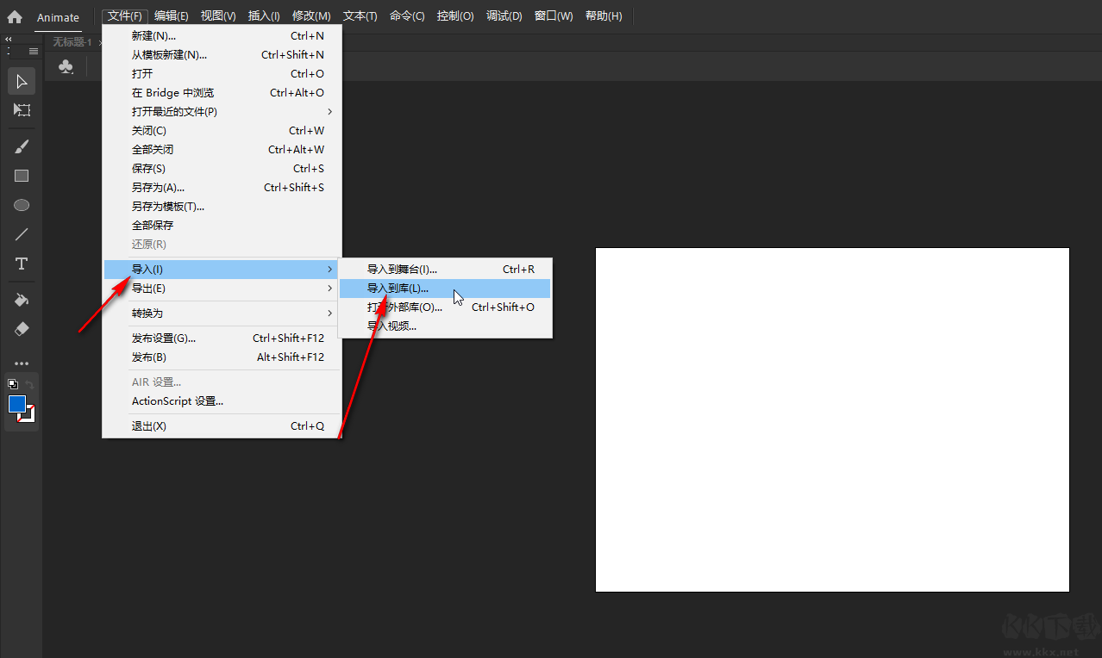Image resolution: width=1102 pixels, height=658 pixels.
Task: Open the panel hamburger menu button
Action: (33, 50)
